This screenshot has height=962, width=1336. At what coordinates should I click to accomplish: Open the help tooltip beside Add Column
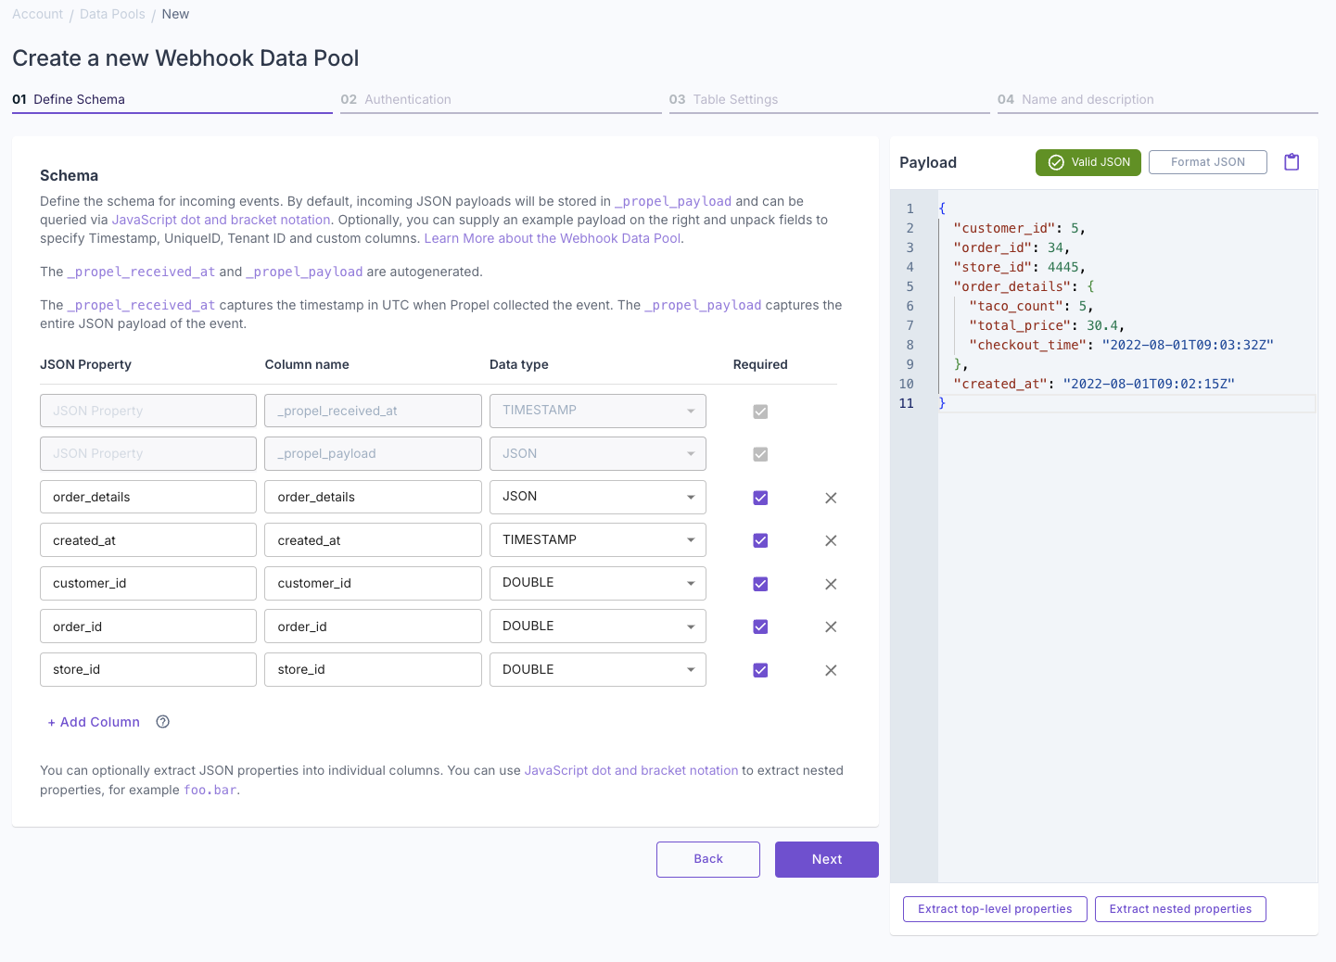[x=162, y=721]
